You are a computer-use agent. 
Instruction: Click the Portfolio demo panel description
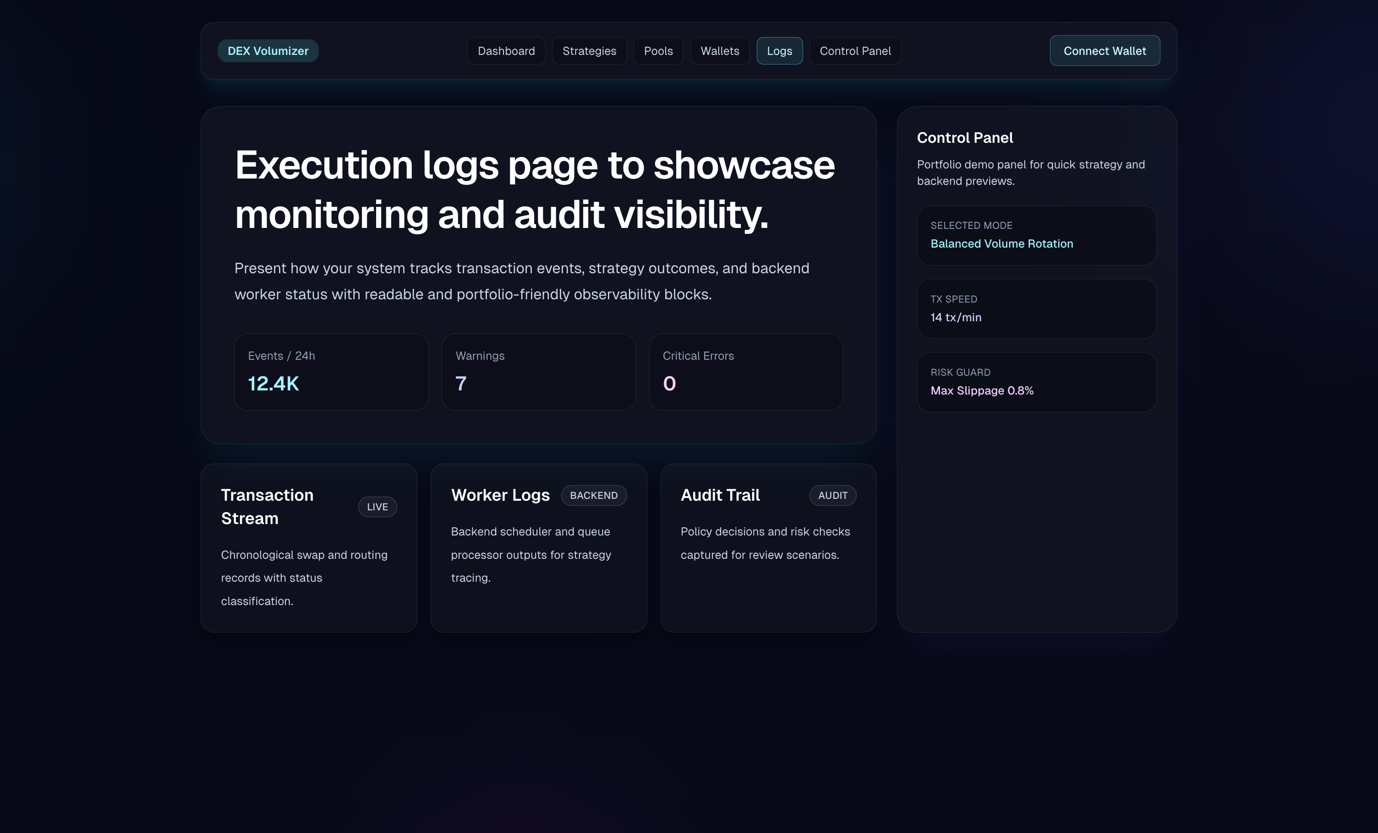[1031, 173]
